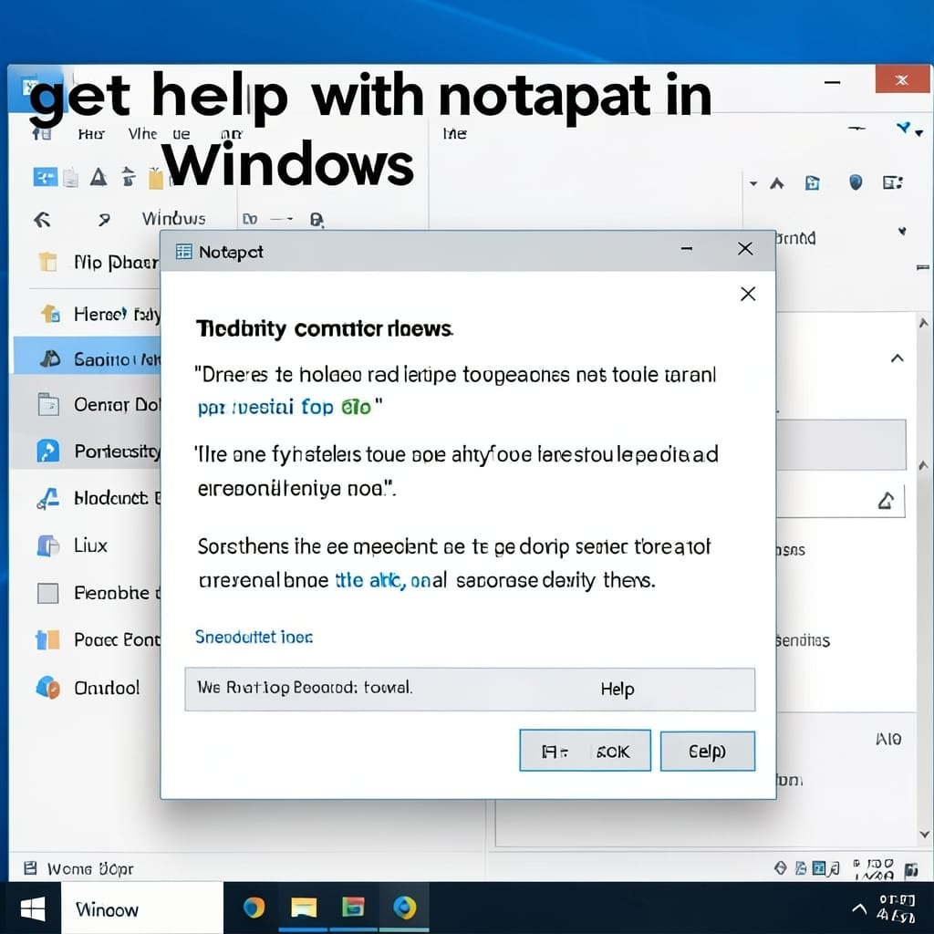Open the blue check dropdown top right
934x934 pixels.
909,129
